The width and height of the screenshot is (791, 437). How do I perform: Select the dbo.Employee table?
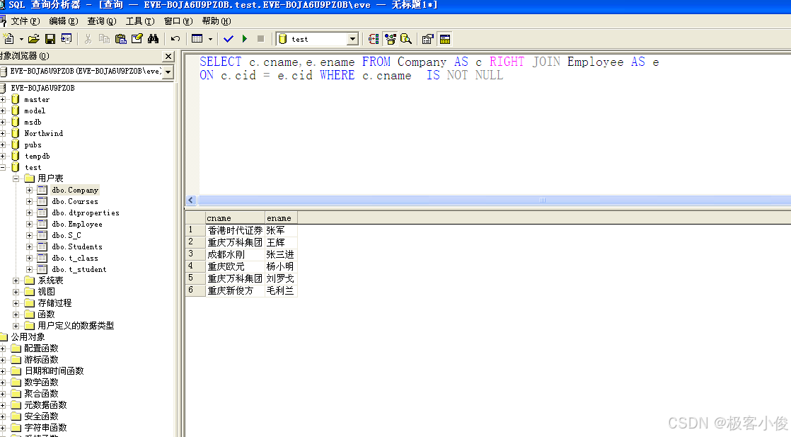(76, 224)
